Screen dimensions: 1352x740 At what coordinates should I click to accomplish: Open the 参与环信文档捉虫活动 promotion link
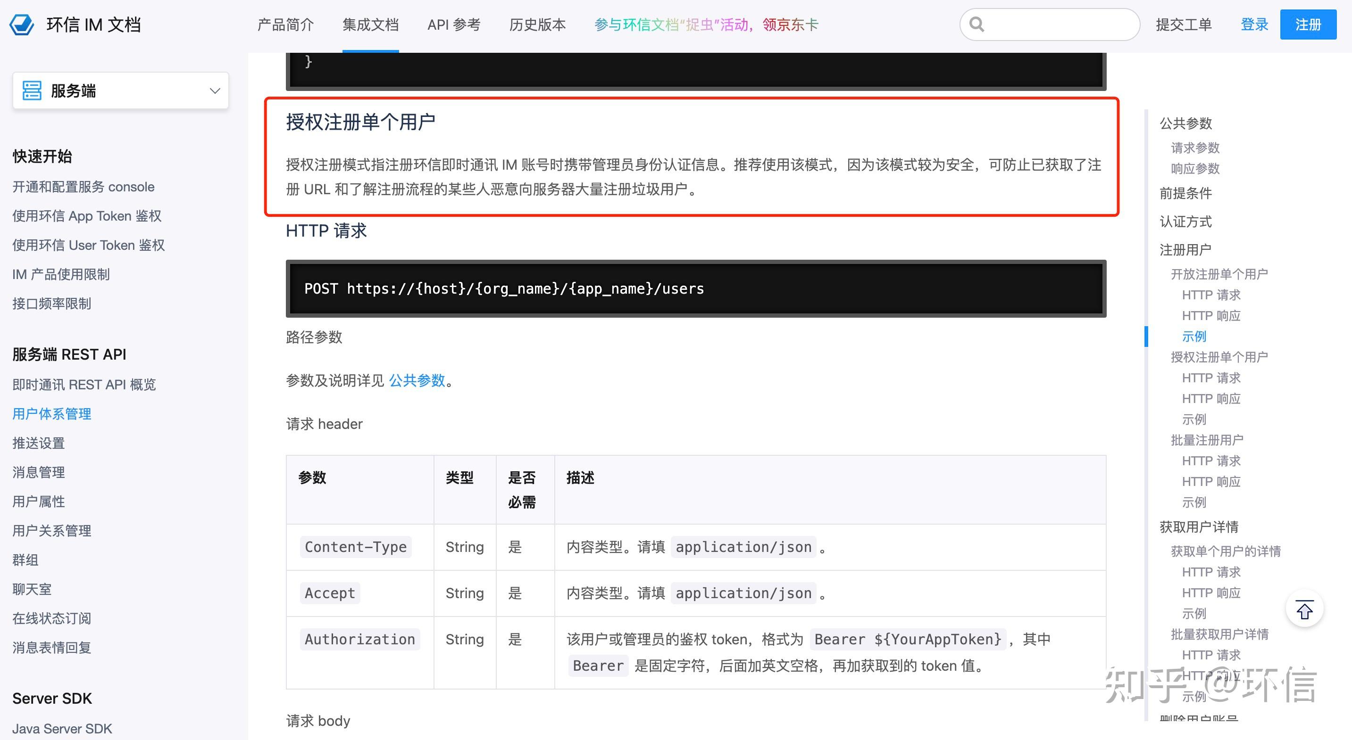point(707,25)
